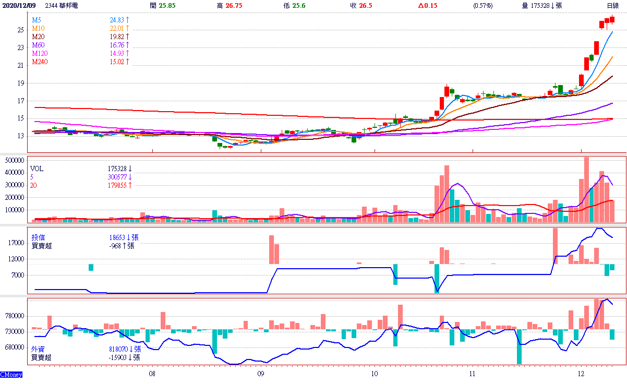Select the M120 moving average legend
Image resolution: width=627 pixels, height=384 pixels.
pos(40,53)
